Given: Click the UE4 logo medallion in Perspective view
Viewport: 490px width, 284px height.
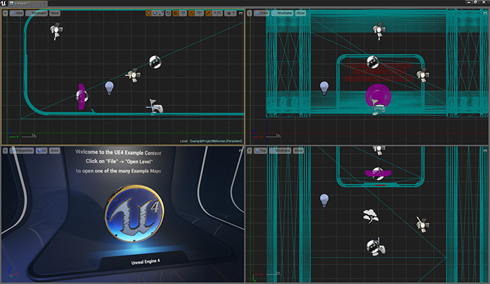Looking at the screenshot, I should 135,213.
